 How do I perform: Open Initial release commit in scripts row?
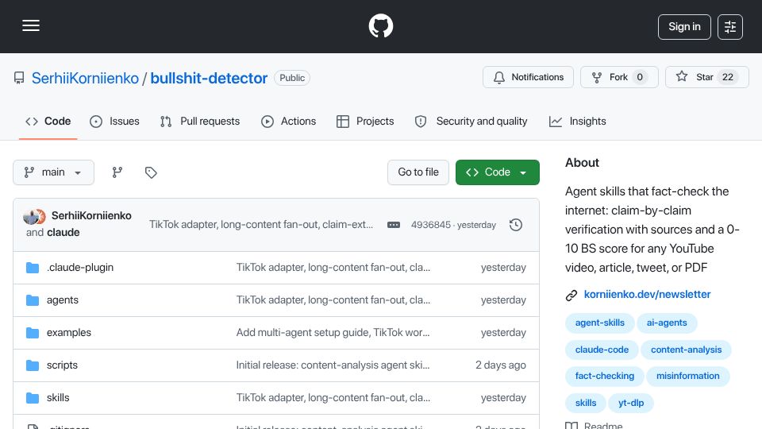[333, 365]
